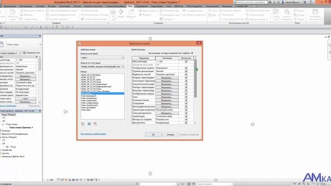Toggle the Тонкие линии ribbon icon

click(x=21, y=19)
